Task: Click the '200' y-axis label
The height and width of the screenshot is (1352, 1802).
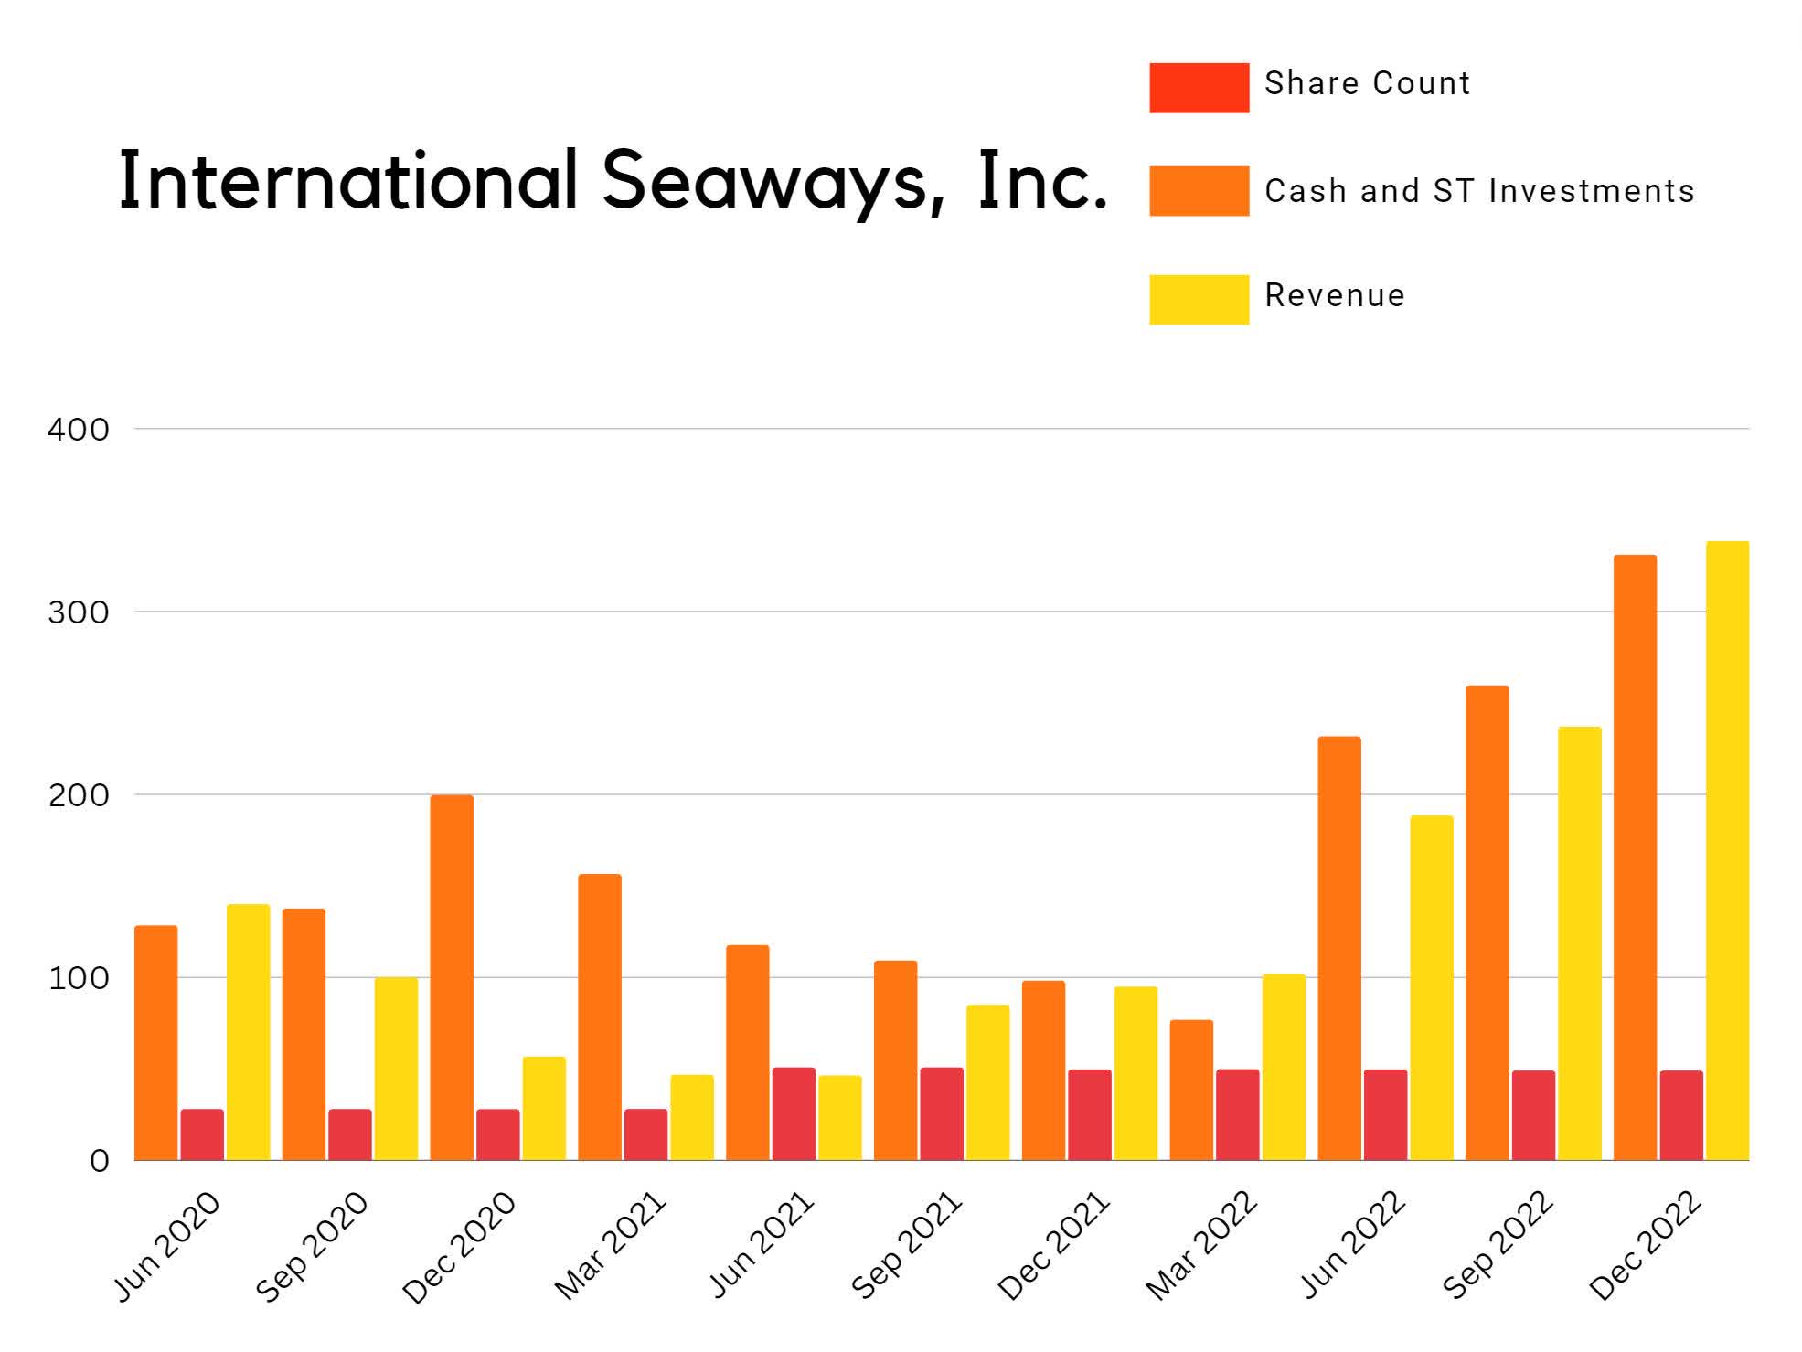Action: (78, 795)
